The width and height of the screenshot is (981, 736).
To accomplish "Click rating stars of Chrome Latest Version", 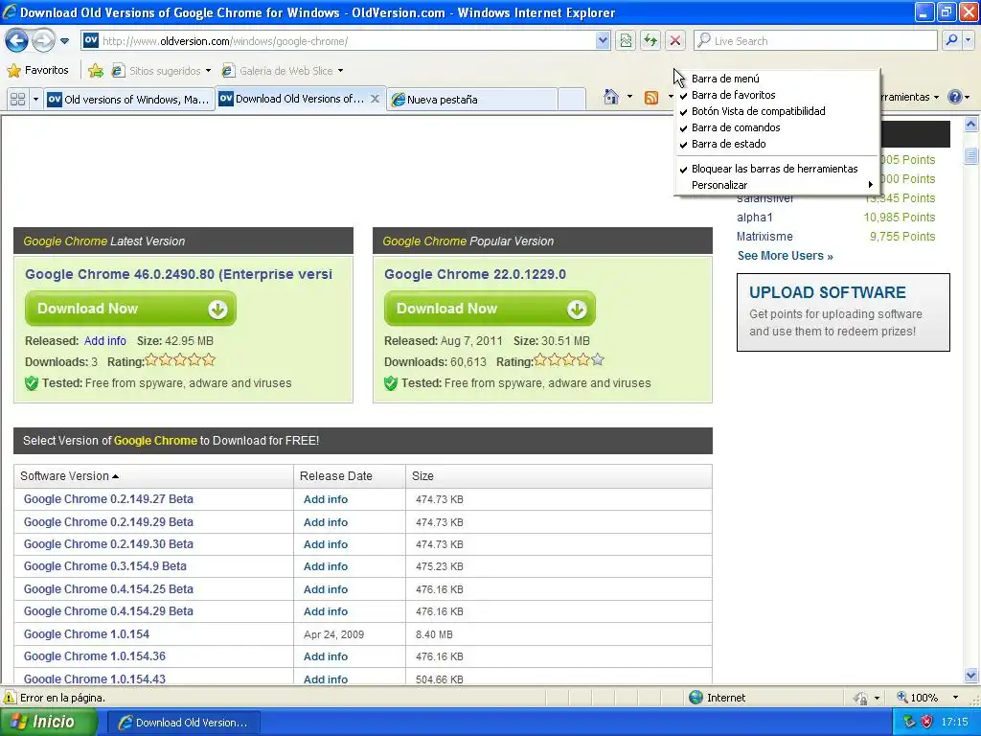I will click(180, 360).
